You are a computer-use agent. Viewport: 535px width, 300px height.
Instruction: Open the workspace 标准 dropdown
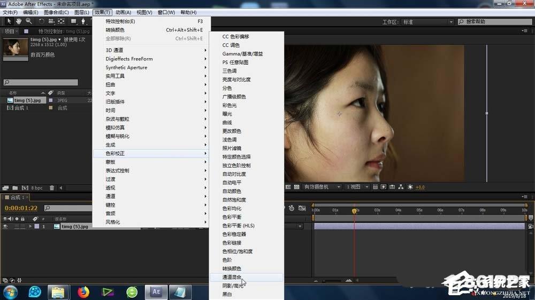point(428,22)
